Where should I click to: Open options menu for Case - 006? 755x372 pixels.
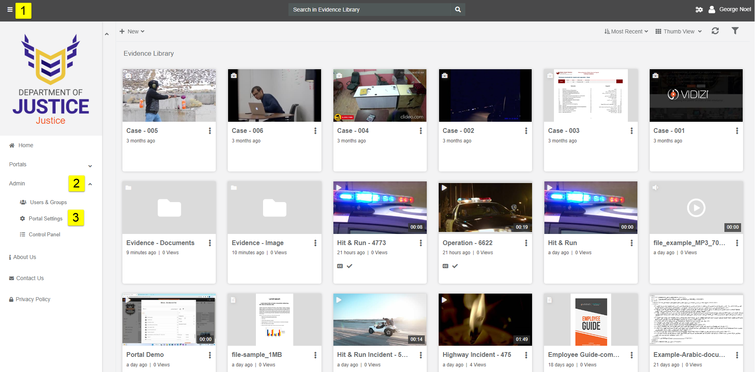point(315,131)
